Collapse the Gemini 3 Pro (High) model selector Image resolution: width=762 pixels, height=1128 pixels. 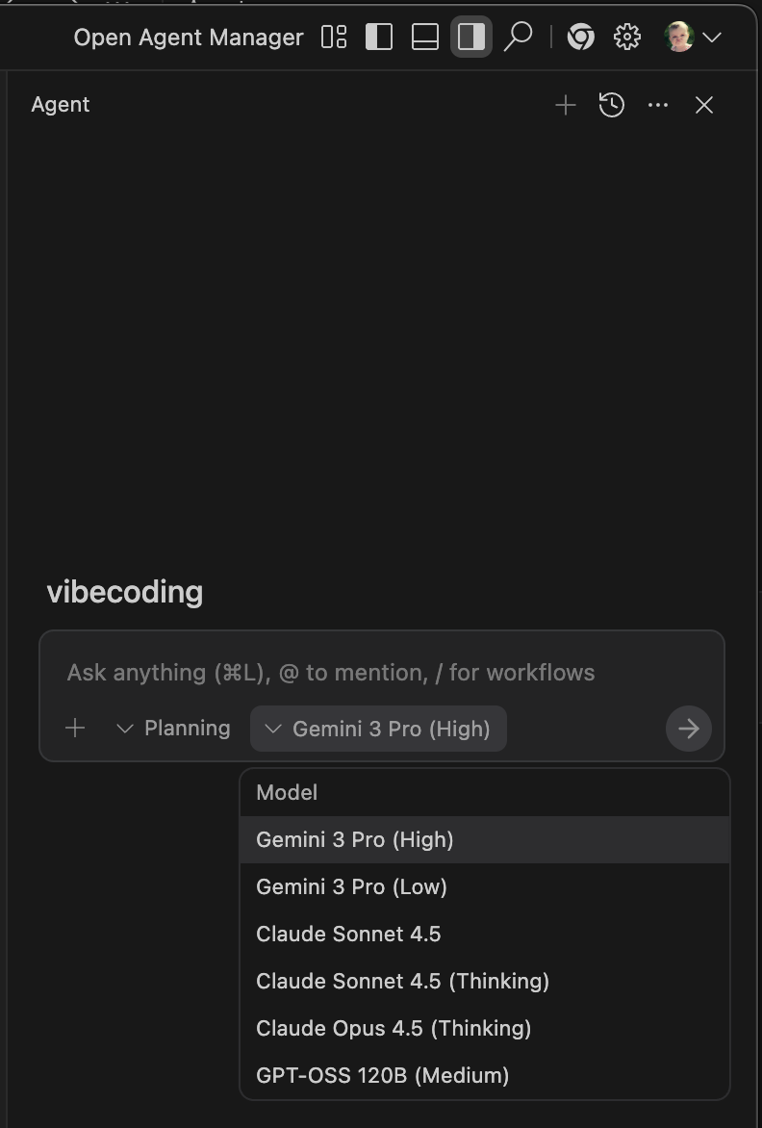click(x=378, y=729)
